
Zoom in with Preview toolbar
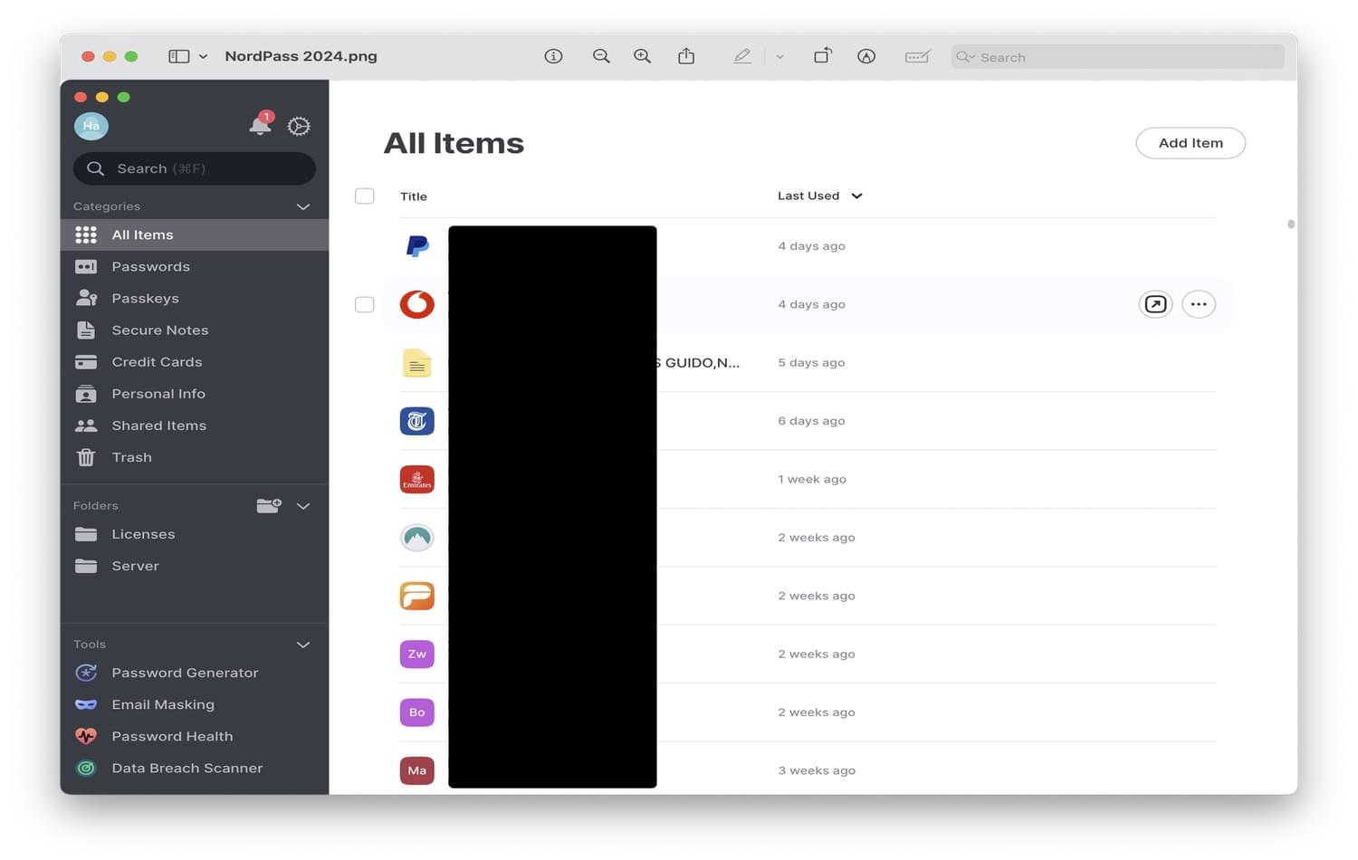[643, 56]
